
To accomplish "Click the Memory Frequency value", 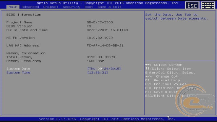I will click(95, 61).
